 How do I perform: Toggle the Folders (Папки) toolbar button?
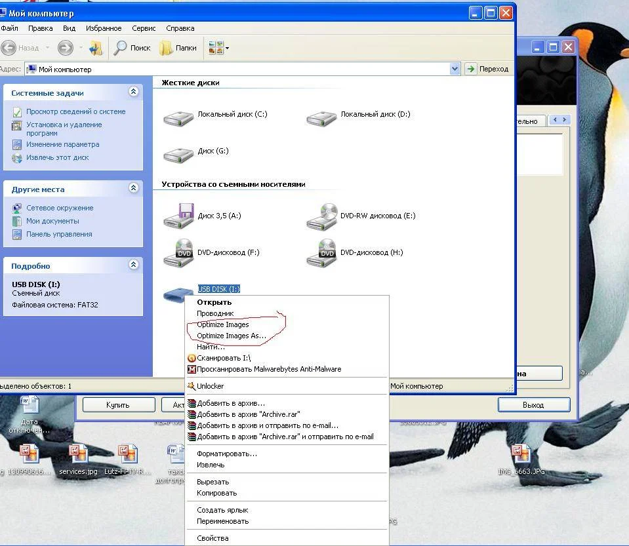click(178, 48)
